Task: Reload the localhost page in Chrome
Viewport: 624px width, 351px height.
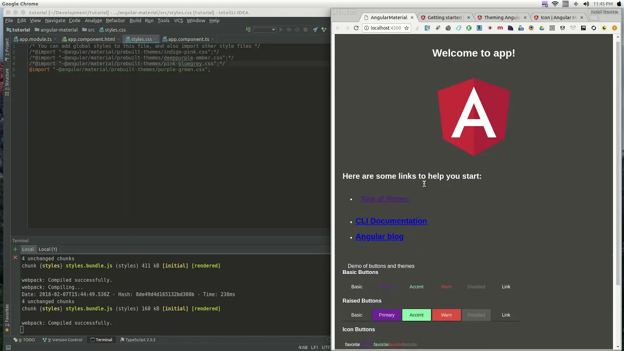Action: click(x=356, y=28)
